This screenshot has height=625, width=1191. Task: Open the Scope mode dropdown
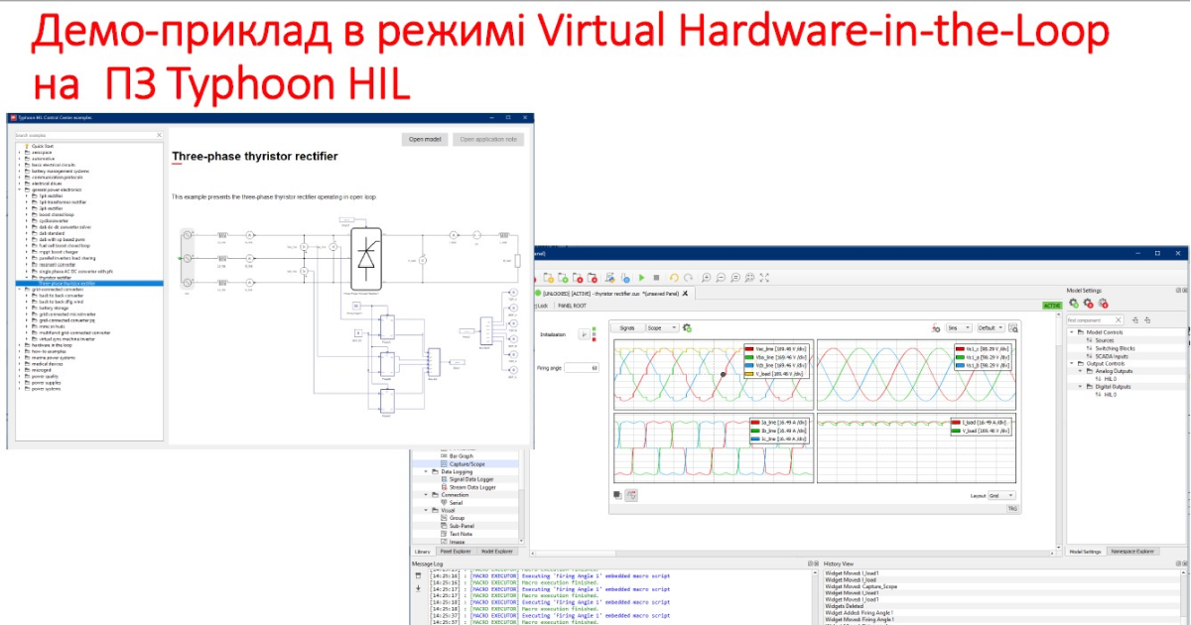click(x=662, y=327)
